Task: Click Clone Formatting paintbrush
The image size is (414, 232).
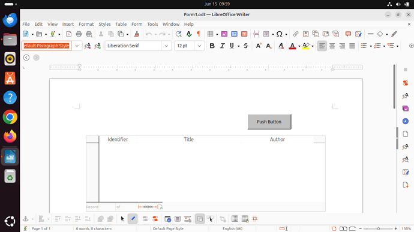Action: click(x=137, y=34)
